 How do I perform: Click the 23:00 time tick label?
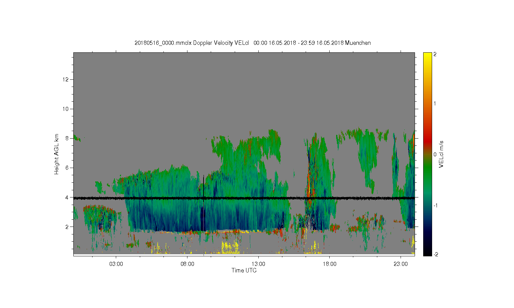coord(401,264)
